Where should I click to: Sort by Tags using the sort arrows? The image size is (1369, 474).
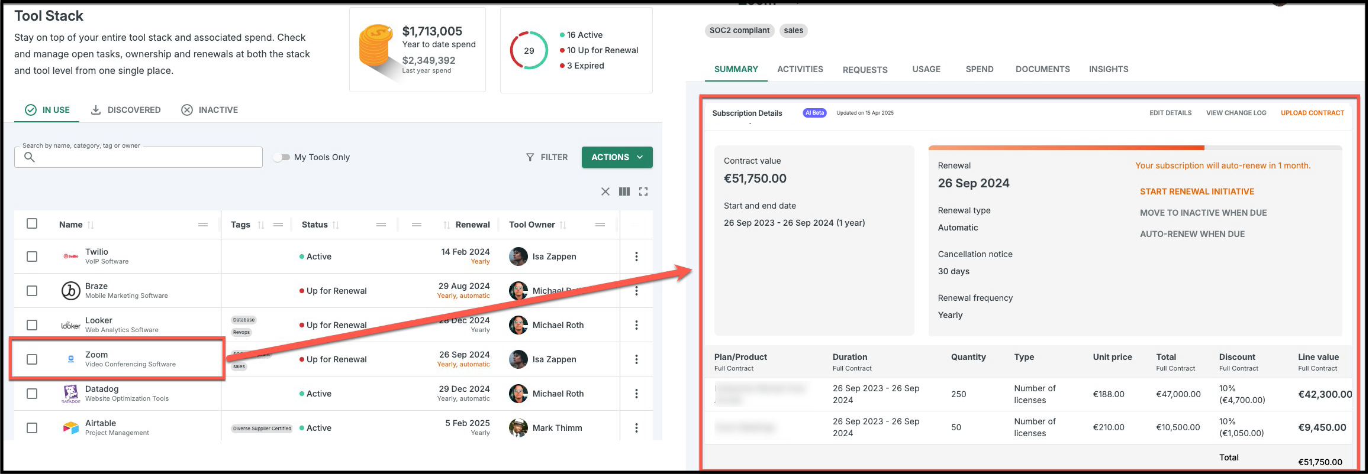coord(261,225)
